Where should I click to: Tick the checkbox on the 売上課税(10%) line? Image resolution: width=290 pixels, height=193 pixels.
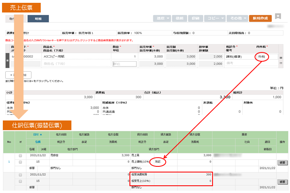click(21, 162)
